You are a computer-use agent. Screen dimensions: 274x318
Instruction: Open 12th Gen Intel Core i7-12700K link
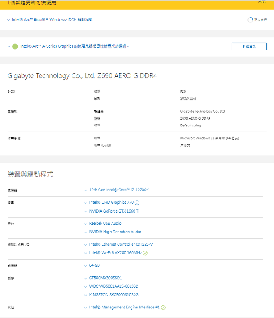[x=119, y=190]
